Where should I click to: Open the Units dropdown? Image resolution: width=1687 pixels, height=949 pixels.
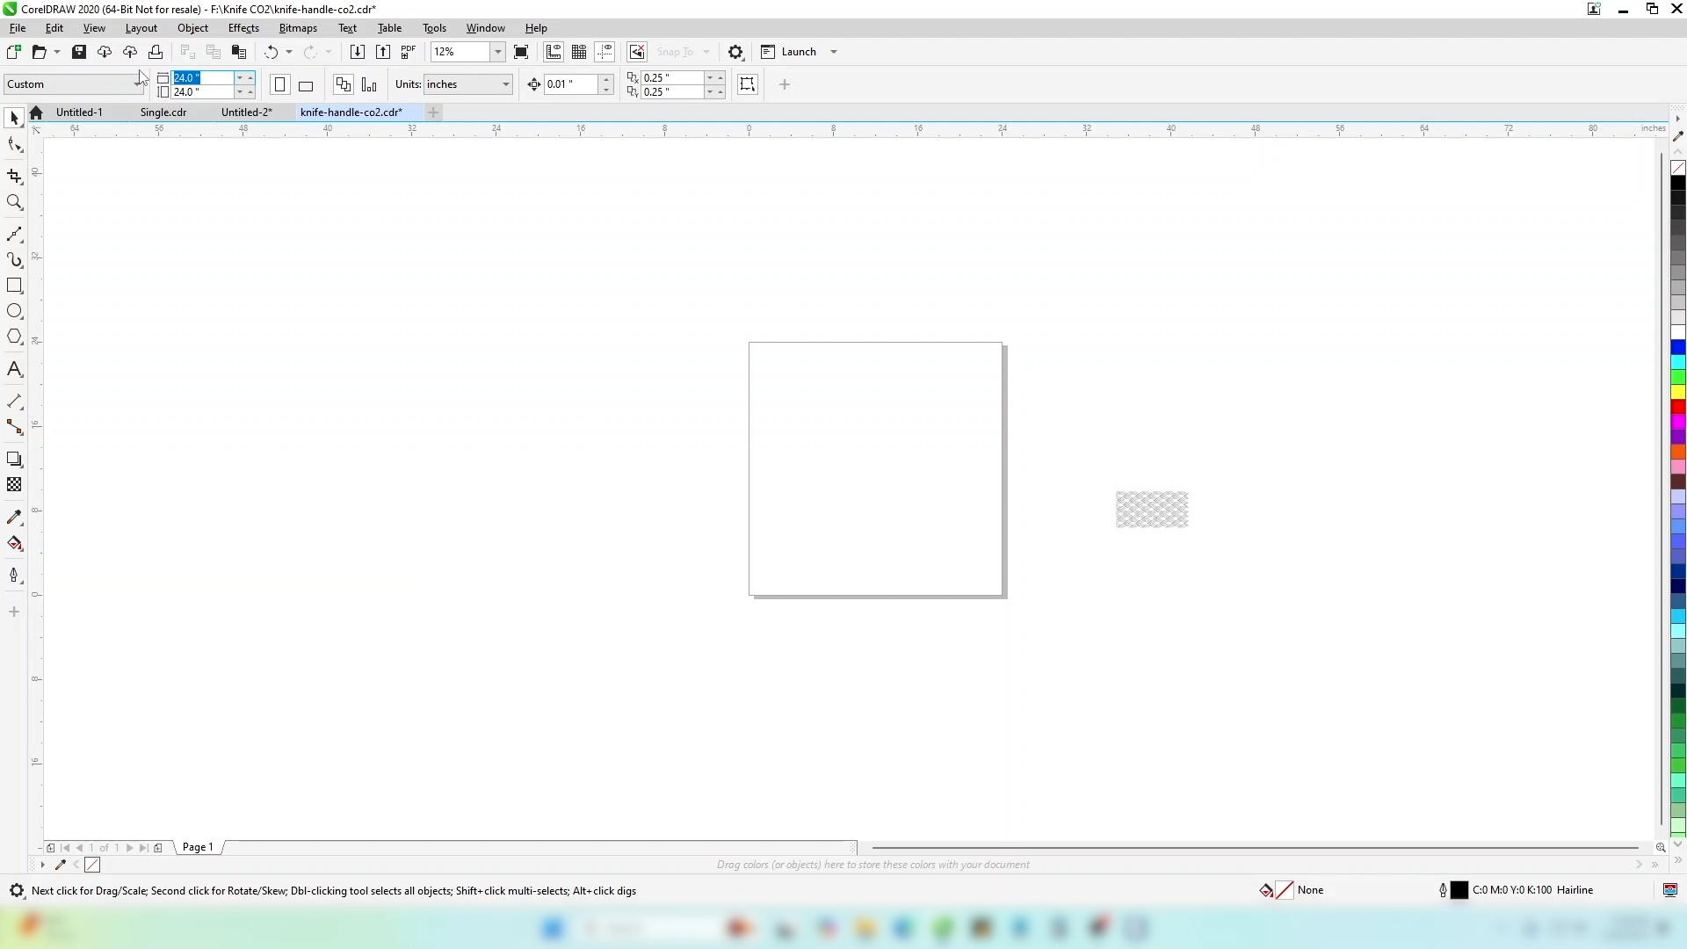pos(506,84)
